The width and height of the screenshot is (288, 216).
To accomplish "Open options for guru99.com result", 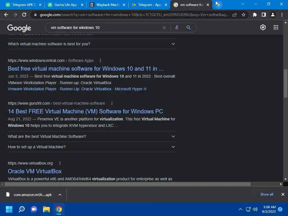I will 112,103.
